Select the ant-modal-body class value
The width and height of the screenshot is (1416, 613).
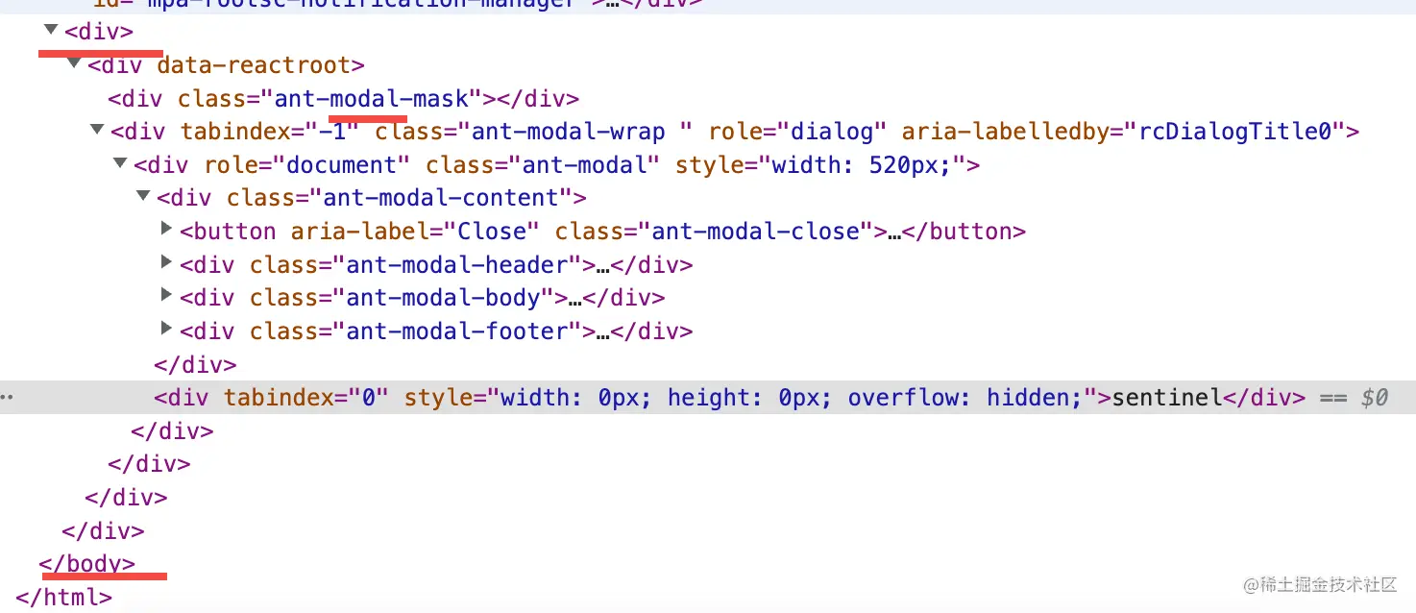pyautogui.click(x=444, y=297)
